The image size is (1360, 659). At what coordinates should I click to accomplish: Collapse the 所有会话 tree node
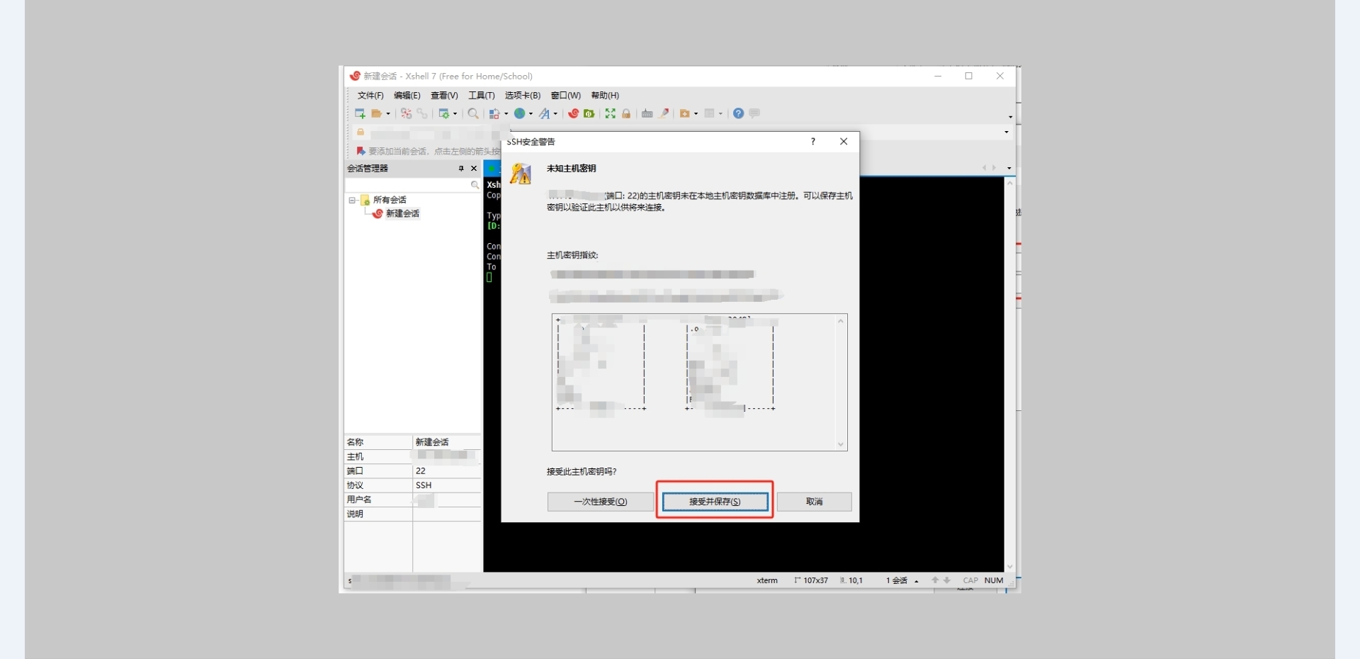coord(352,201)
